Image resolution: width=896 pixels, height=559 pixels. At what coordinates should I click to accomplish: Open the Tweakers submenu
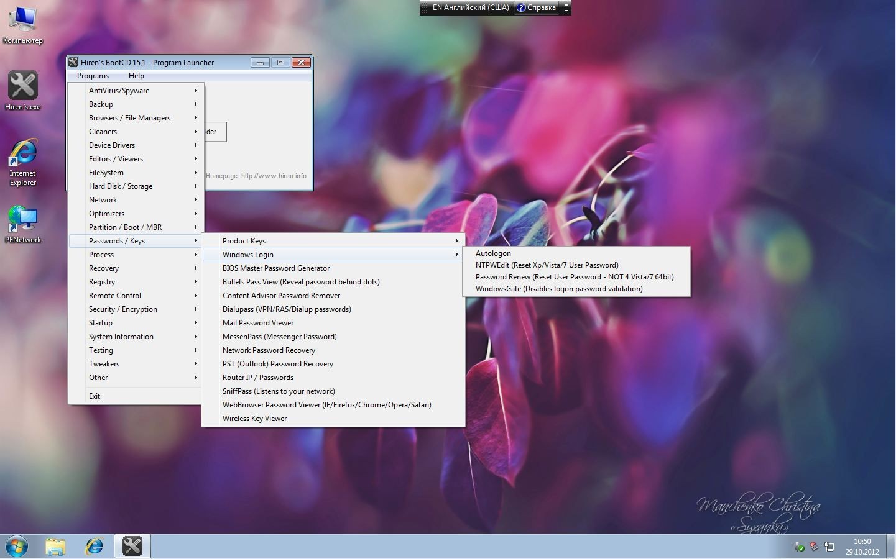coord(135,364)
